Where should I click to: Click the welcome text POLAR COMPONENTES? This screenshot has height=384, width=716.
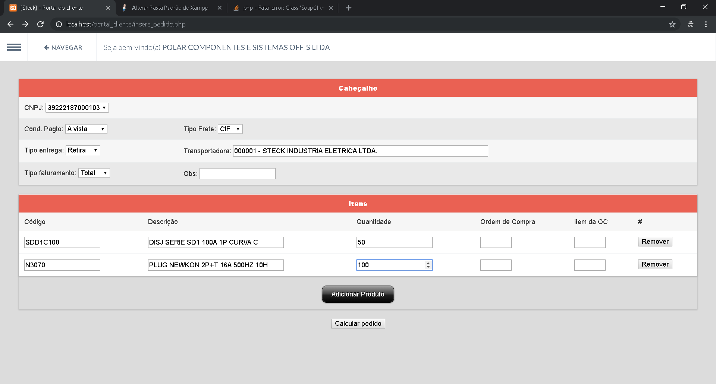click(x=246, y=47)
